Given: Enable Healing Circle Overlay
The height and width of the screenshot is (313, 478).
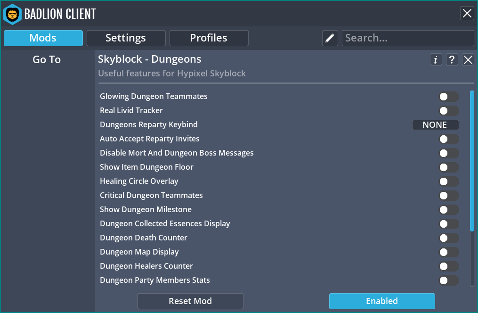Looking at the screenshot, I should point(448,181).
